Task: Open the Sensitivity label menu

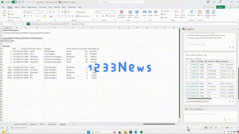Action: [x=191, y=13]
